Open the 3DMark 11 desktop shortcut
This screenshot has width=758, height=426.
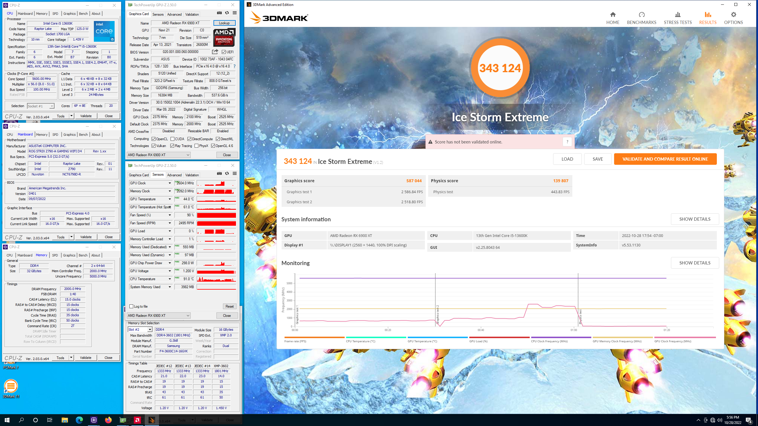[x=11, y=389]
